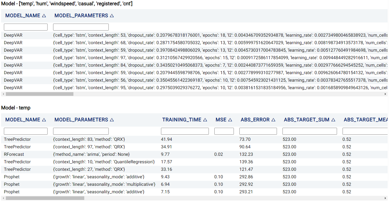Click ABS_ERROR filter input field
389x203 pixels.
pyautogui.click(x=258, y=131)
